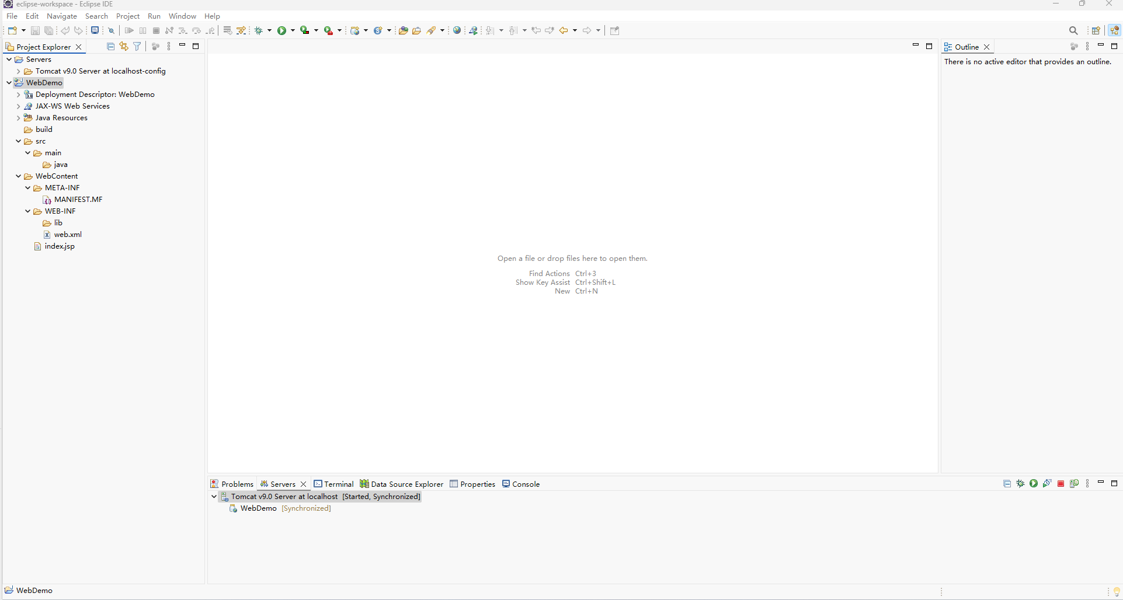The width and height of the screenshot is (1123, 600).
Task: Expand the Java Resources node
Action: click(x=18, y=118)
